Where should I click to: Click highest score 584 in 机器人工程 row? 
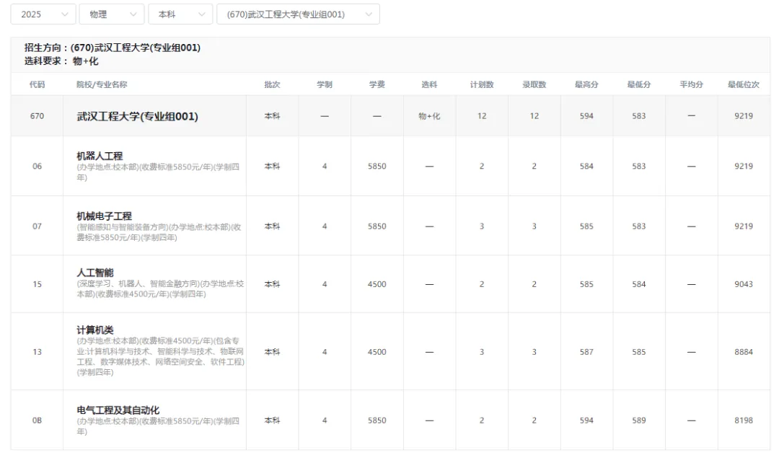tap(586, 166)
